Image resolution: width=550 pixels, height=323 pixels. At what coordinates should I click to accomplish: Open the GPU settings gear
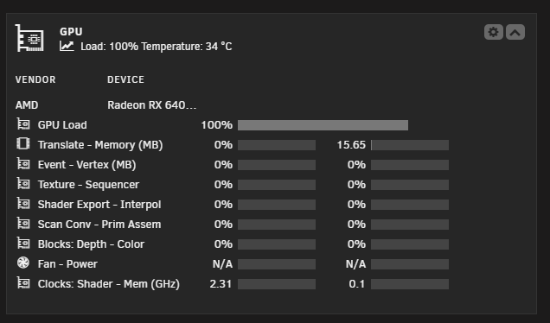point(494,32)
